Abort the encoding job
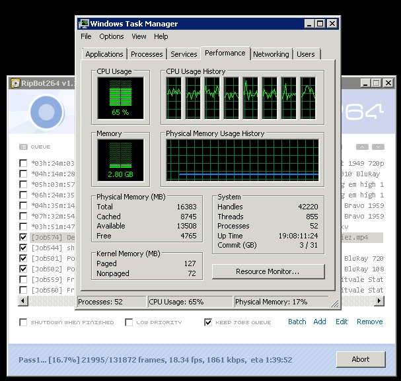Screen dimensions: 401x381 click(x=361, y=359)
